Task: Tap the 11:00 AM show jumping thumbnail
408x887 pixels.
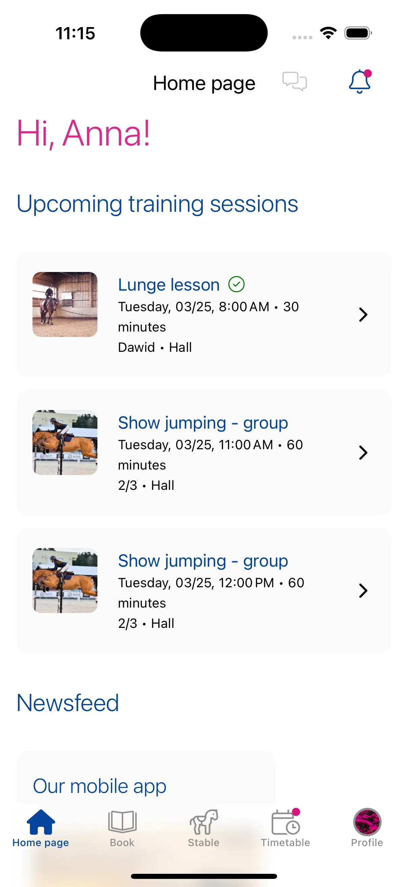Action: [65, 442]
